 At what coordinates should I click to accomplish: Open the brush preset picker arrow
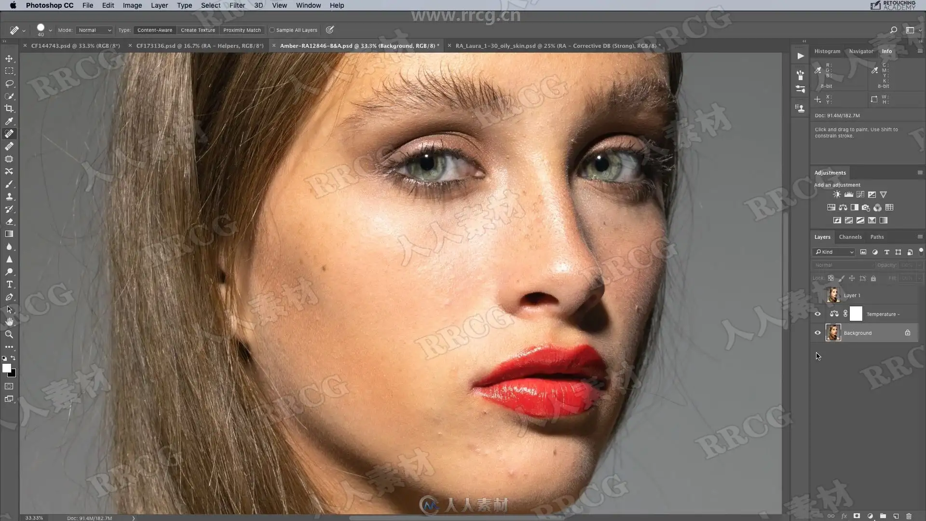coord(50,30)
